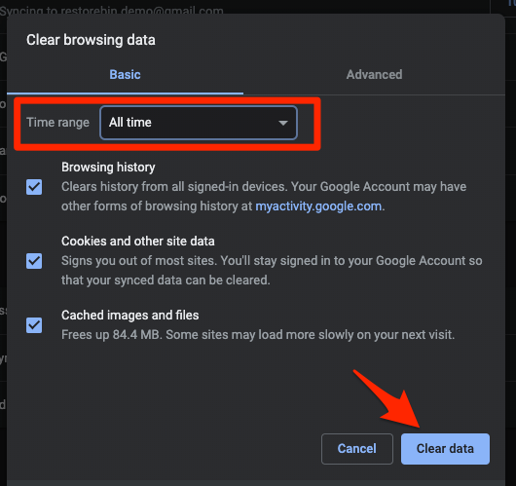Uncheck Cookies and other site data checkbox
The height and width of the screenshot is (486, 516).
coord(34,261)
